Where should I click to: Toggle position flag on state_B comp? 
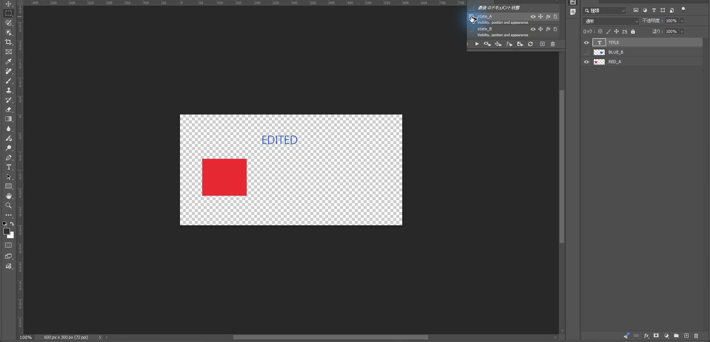click(x=541, y=29)
